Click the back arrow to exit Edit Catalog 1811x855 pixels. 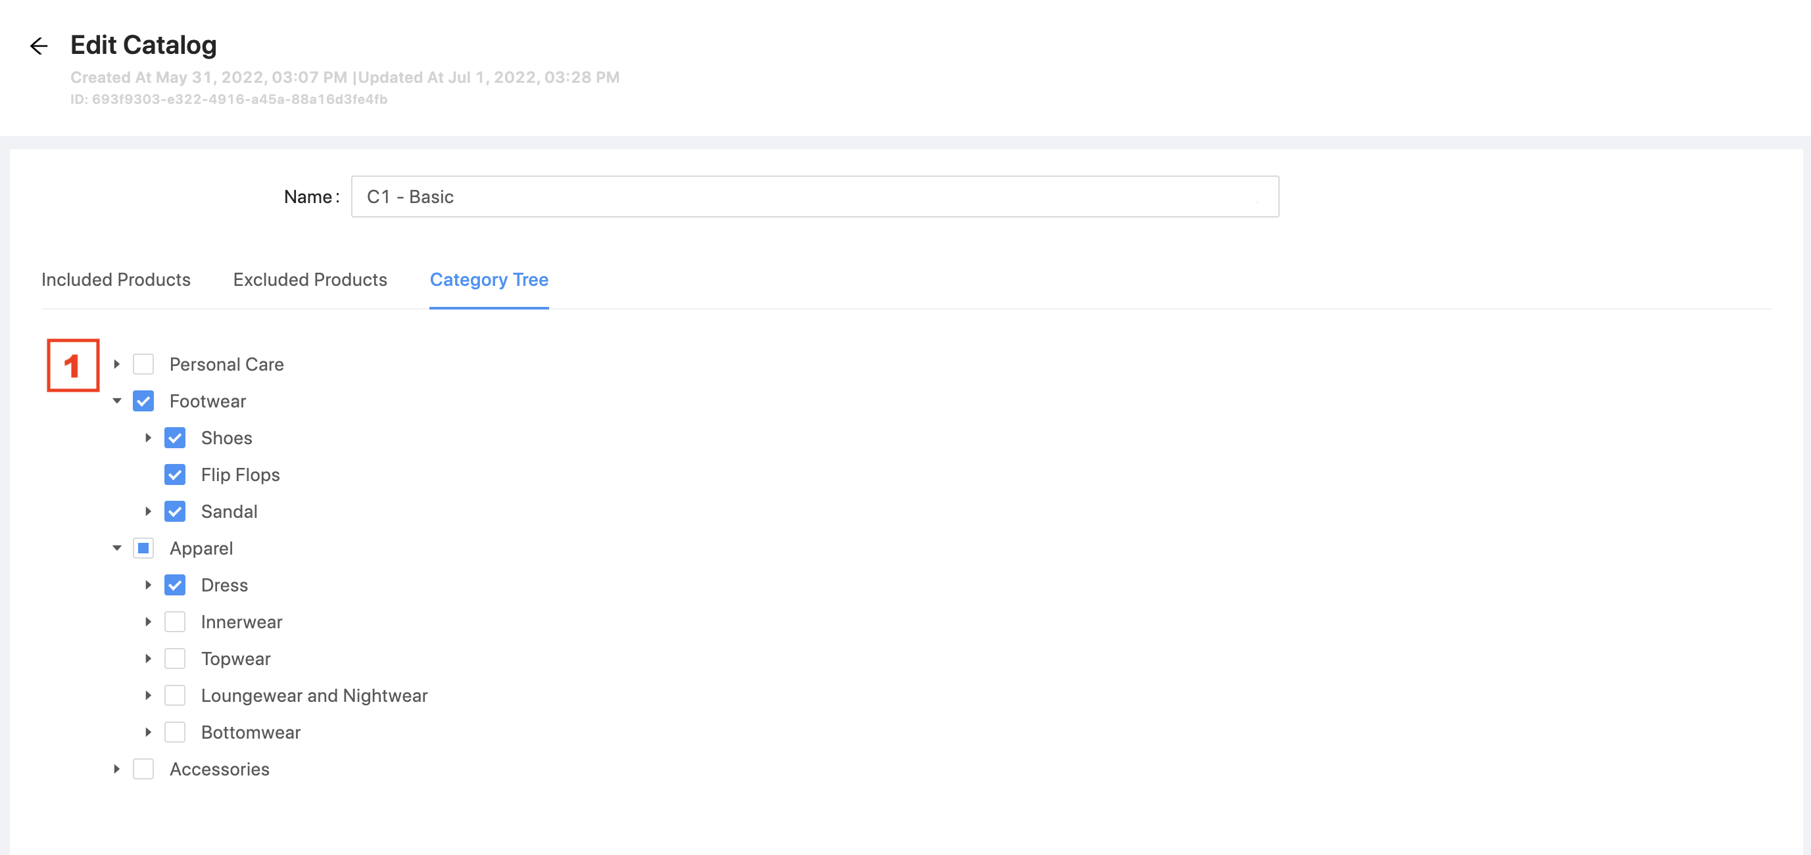pyautogui.click(x=39, y=45)
